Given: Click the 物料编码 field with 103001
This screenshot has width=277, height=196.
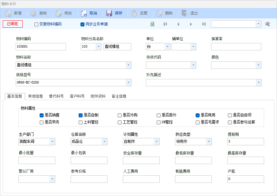Looking at the screenshot, I should (41, 47).
